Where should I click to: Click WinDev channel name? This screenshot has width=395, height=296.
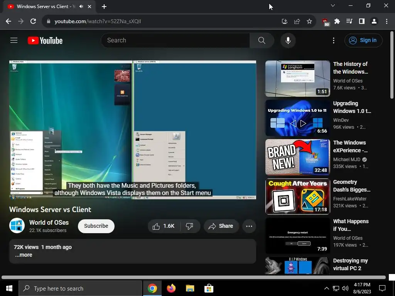pos(341,120)
